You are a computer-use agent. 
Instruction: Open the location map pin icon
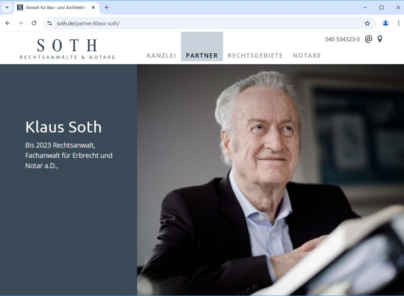coord(380,39)
